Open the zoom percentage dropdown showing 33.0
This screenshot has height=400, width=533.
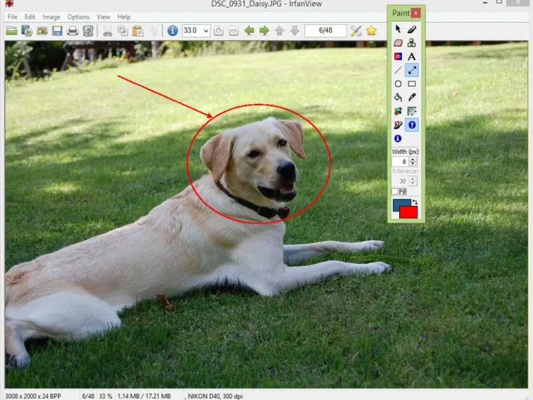tap(206, 31)
